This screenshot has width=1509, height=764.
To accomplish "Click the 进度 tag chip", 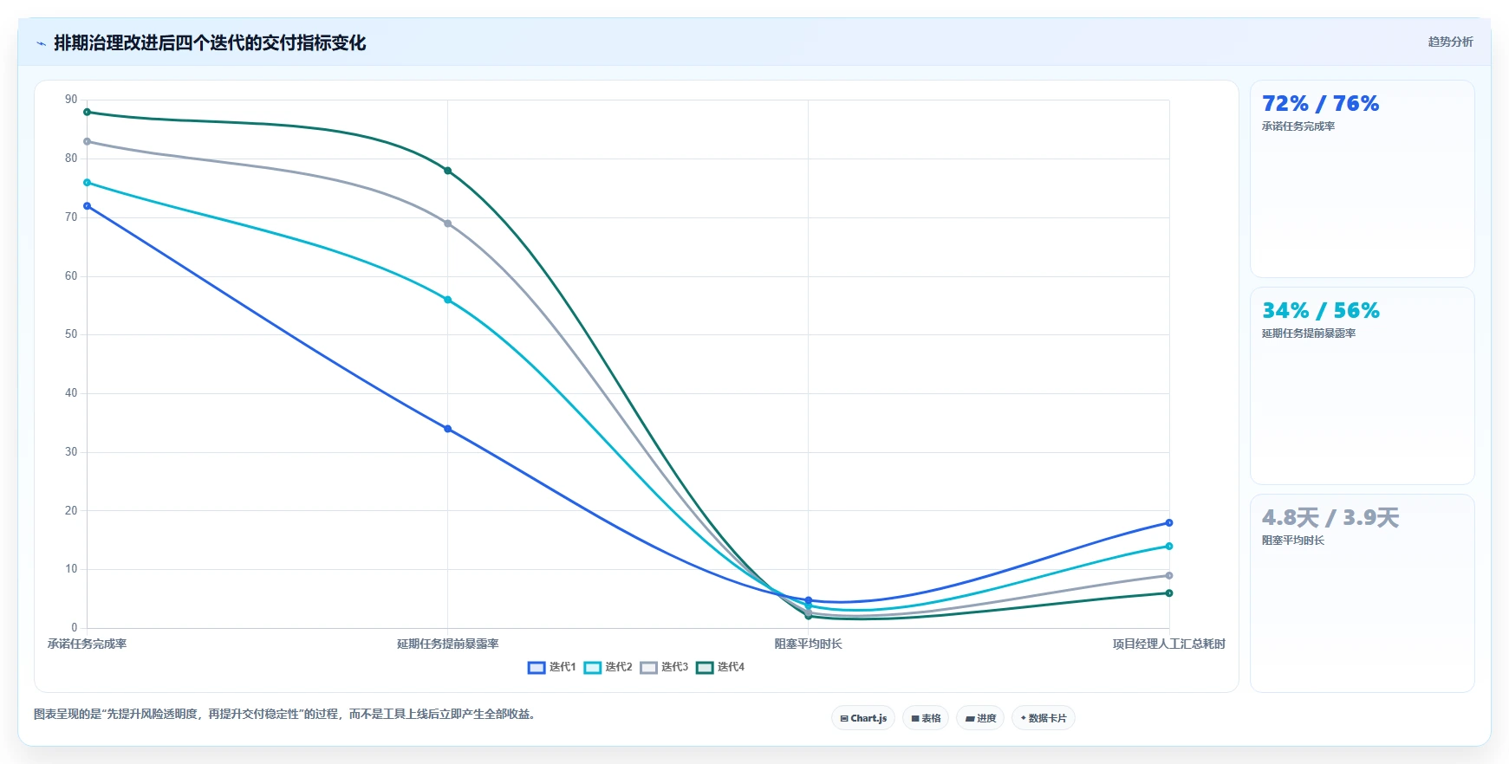I will tap(980, 718).
